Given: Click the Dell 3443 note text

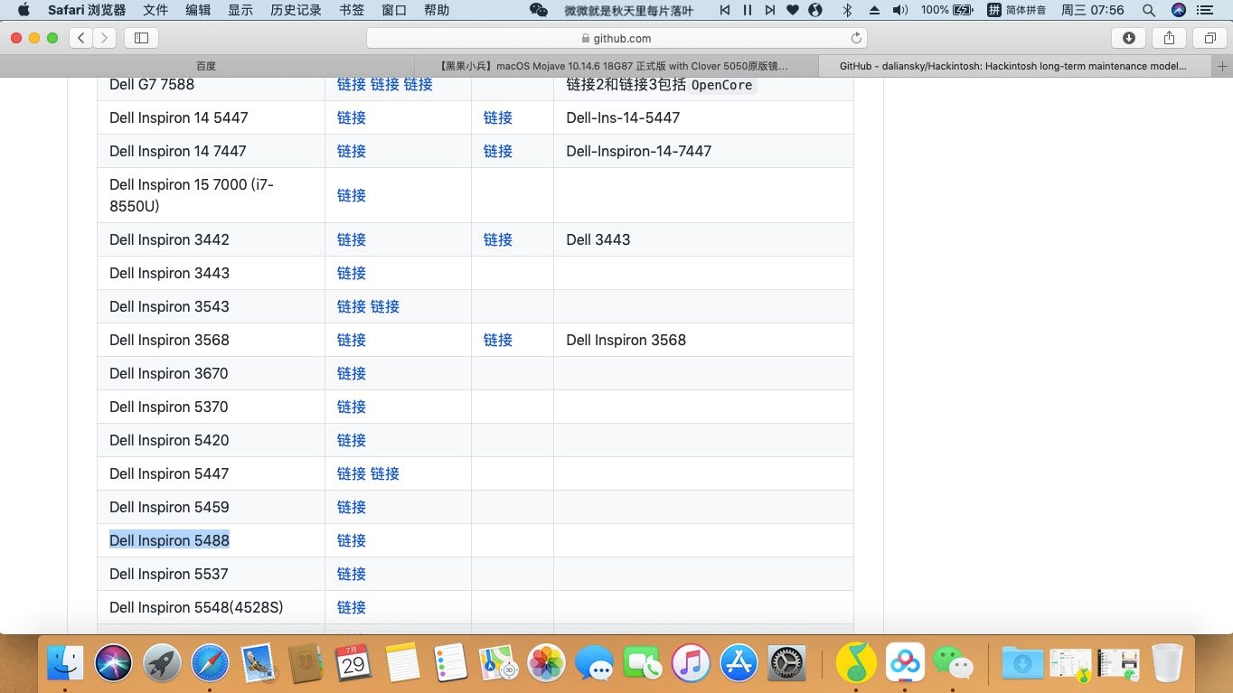Looking at the screenshot, I should coord(598,239).
